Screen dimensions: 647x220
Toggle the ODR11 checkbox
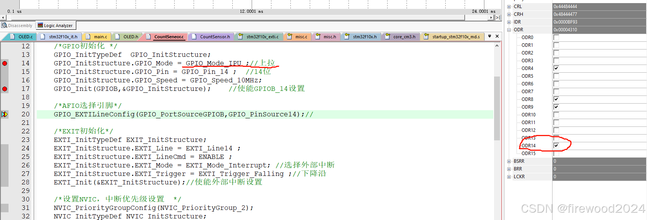point(556,123)
